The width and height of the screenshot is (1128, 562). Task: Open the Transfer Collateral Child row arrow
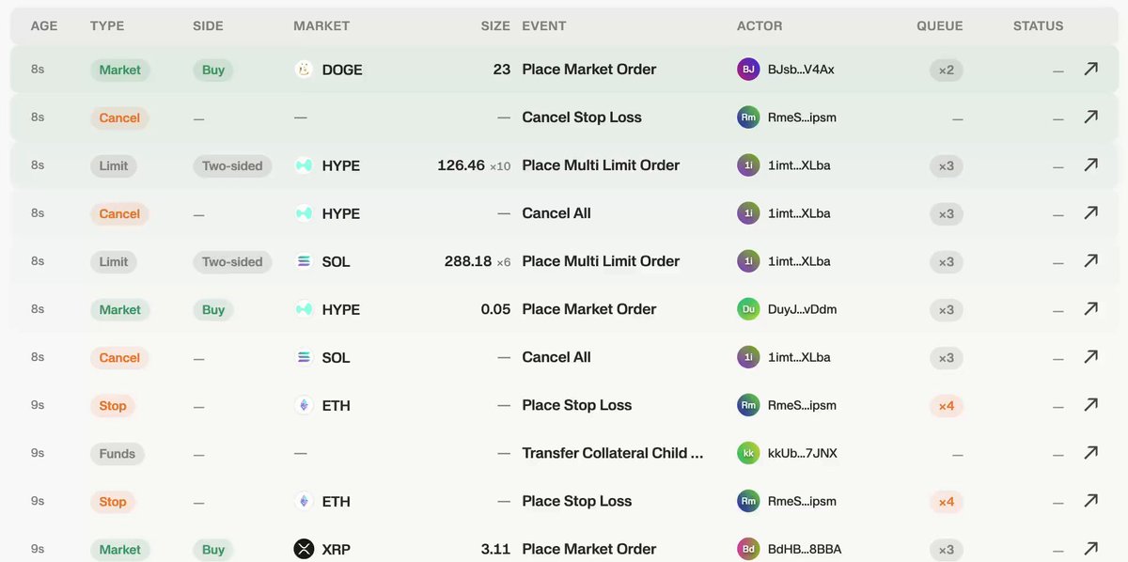(1090, 453)
